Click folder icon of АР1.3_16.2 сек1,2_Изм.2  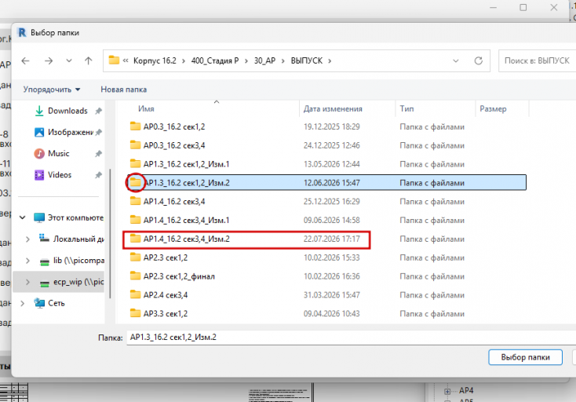135,182
